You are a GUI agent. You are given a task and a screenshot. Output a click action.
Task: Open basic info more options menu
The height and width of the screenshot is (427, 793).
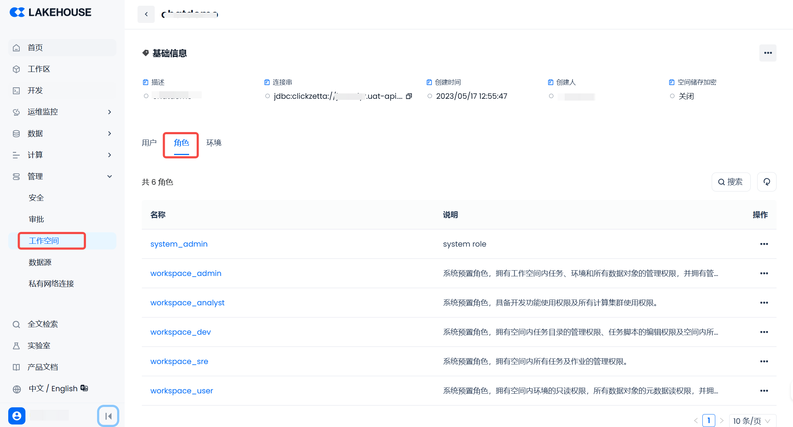pyautogui.click(x=768, y=53)
